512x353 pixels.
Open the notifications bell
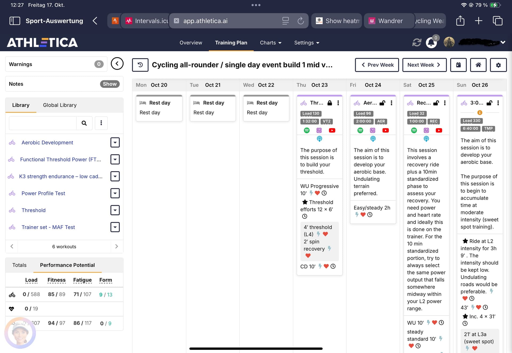point(431,43)
